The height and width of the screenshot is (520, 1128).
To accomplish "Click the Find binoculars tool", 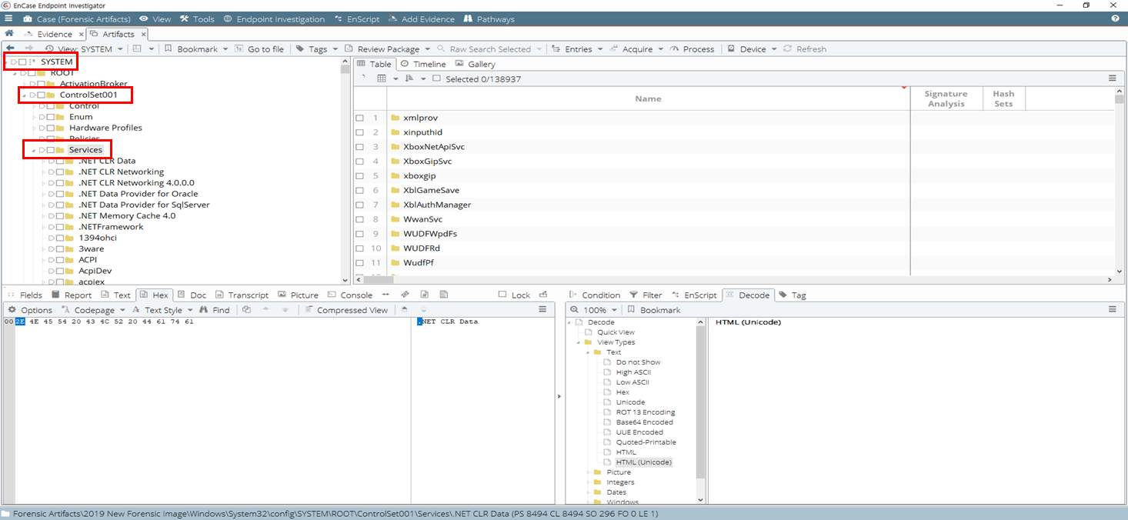I will coord(214,310).
